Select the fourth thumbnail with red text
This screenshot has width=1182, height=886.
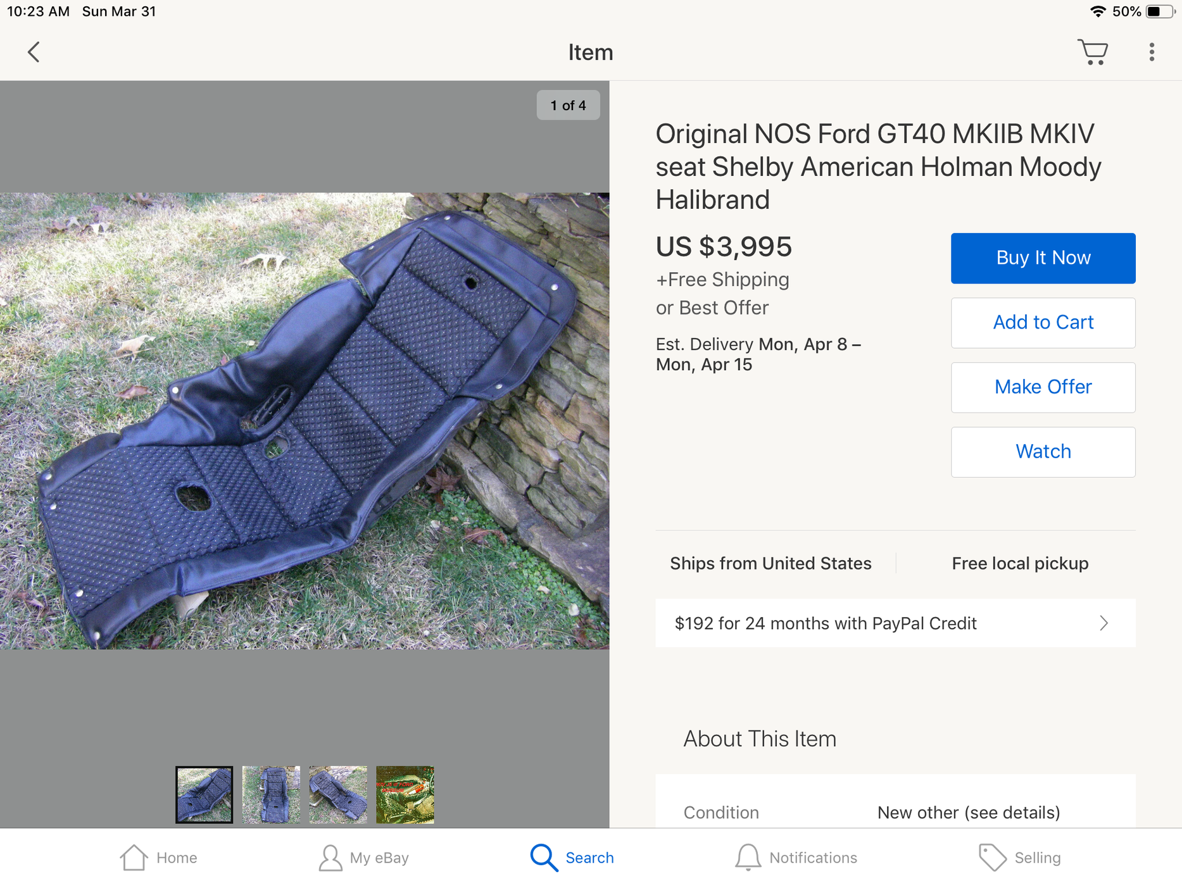(405, 795)
